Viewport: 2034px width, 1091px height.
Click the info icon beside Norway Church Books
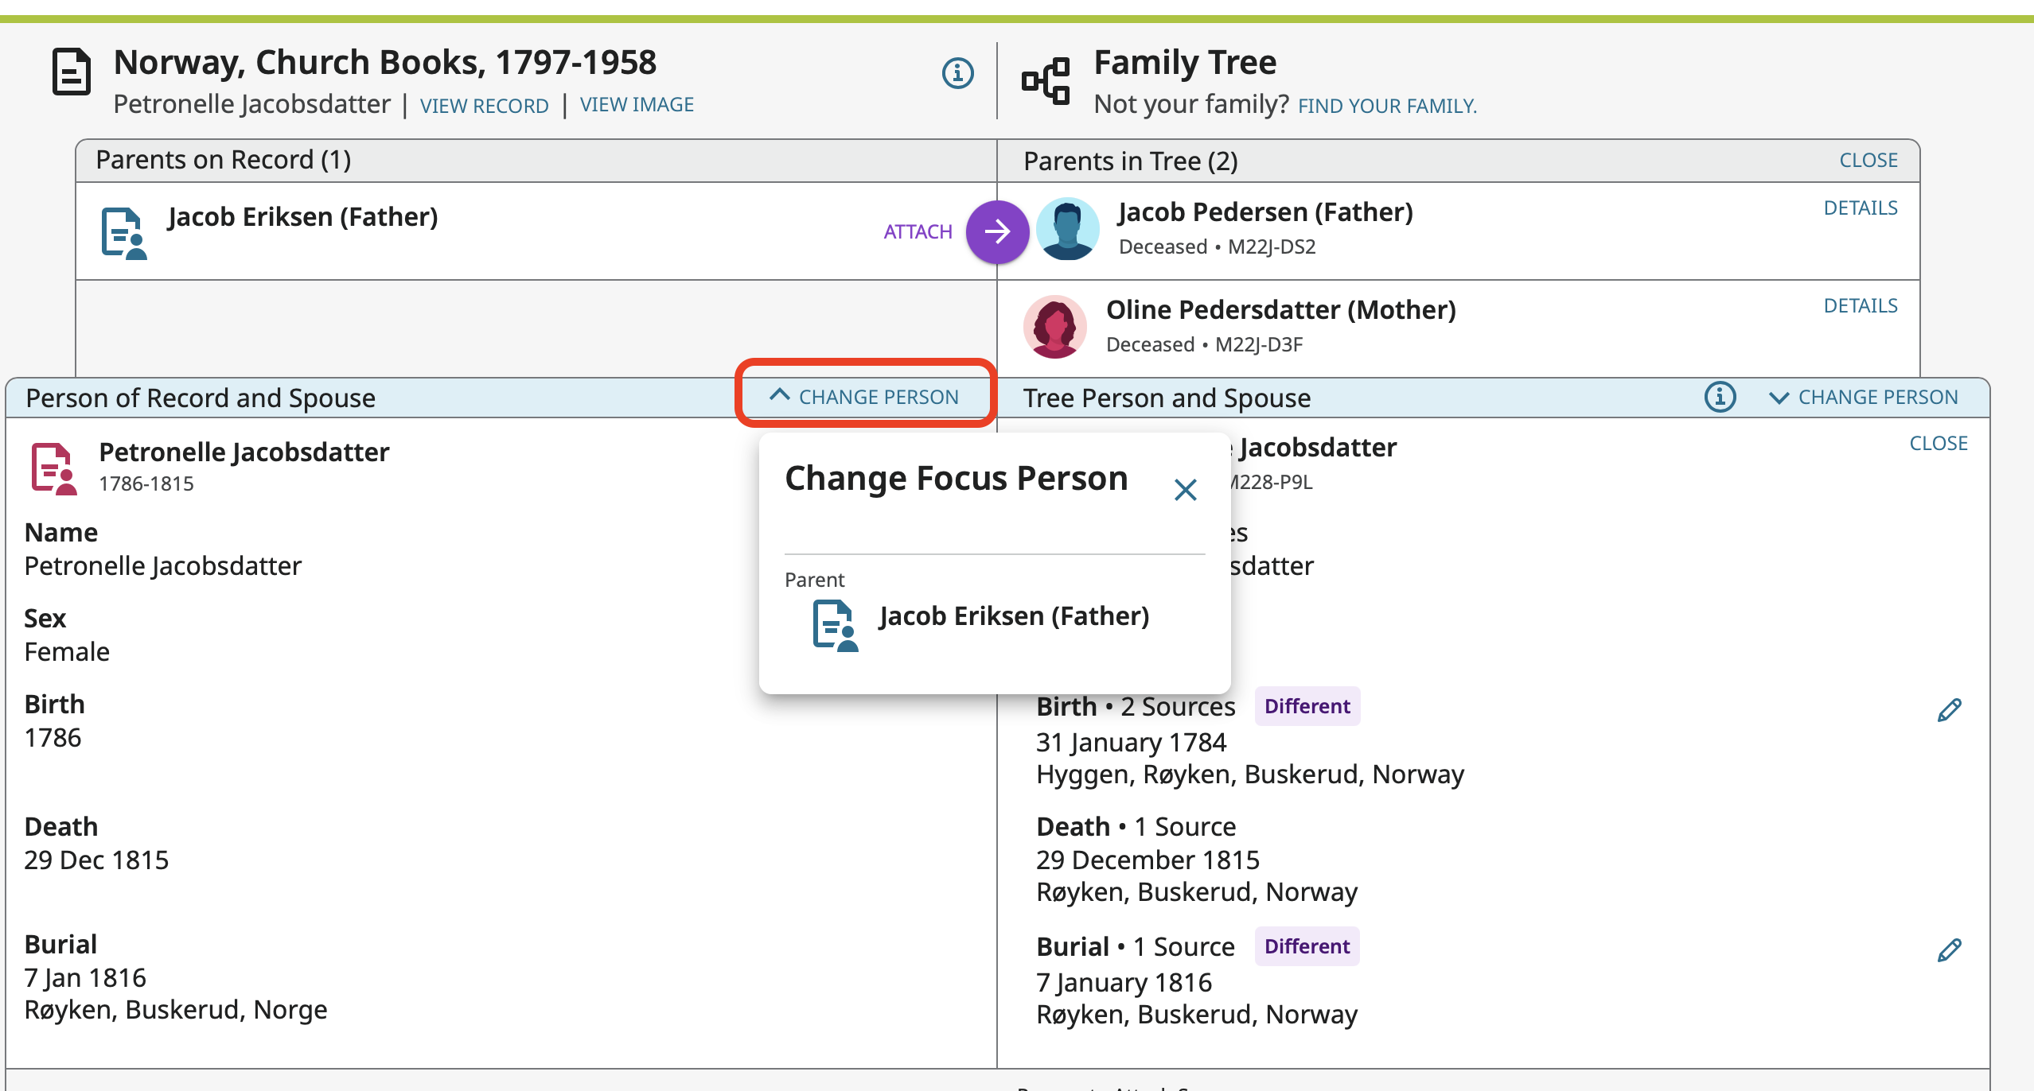tap(957, 73)
